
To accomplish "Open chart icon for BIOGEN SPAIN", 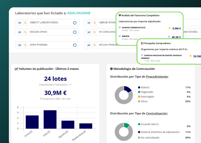I will (20, 32).
